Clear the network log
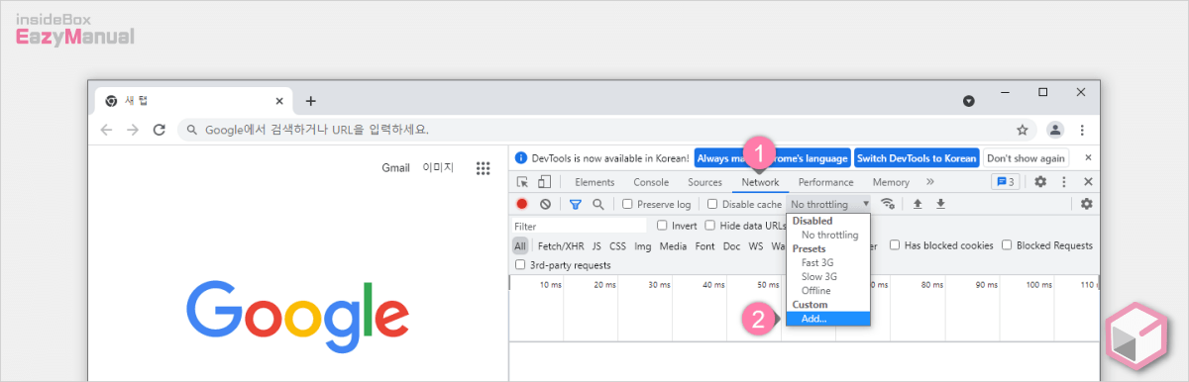 pyautogui.click(x=545, y=204)
